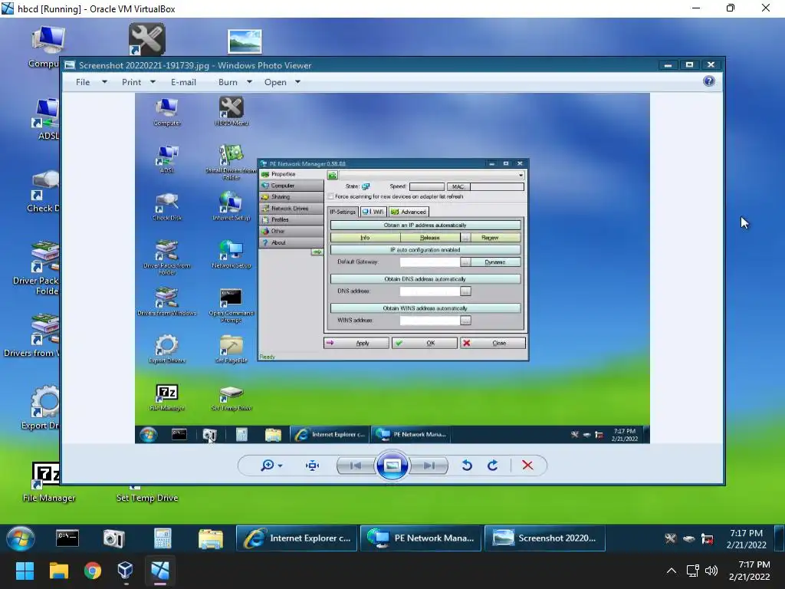
Task: Close the Windows Photo Viewer window
Action: (711, 65)
